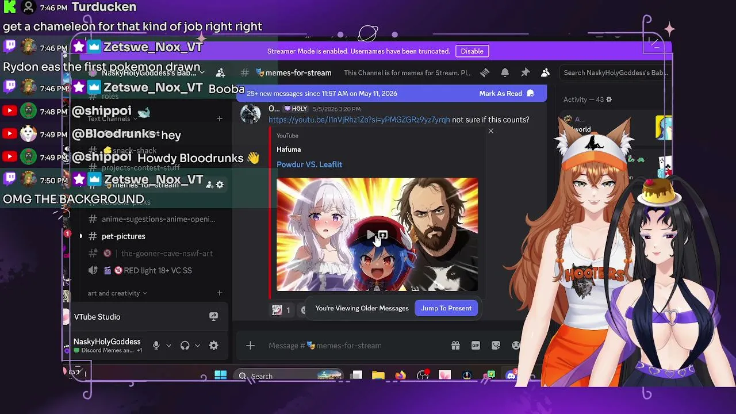
Task: Open the Hafuma channel name link
Action: tap(289, 149)
